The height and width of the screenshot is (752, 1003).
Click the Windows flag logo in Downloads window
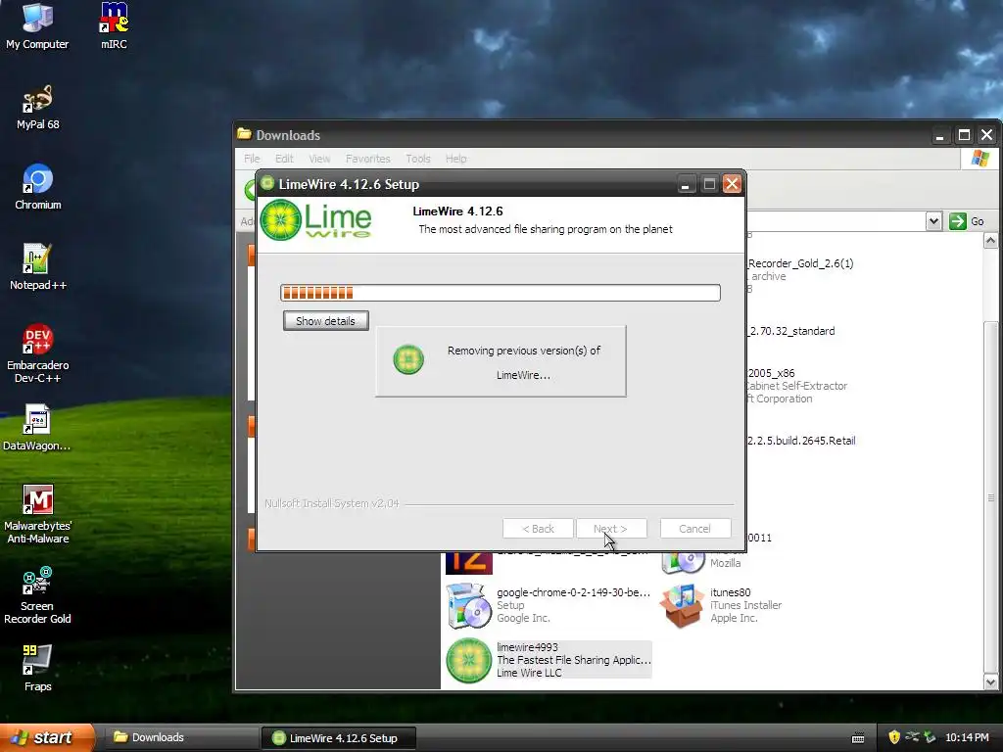[979, 158]
